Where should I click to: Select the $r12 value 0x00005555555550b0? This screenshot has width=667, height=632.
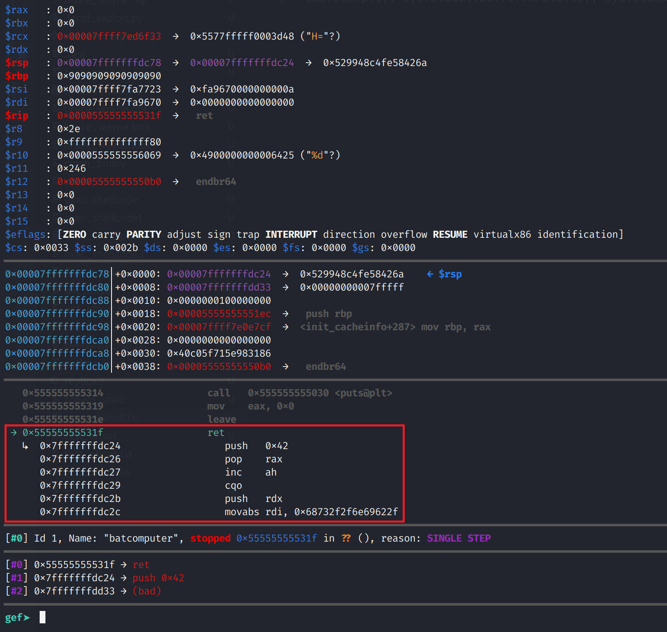(x=109, y=182)
